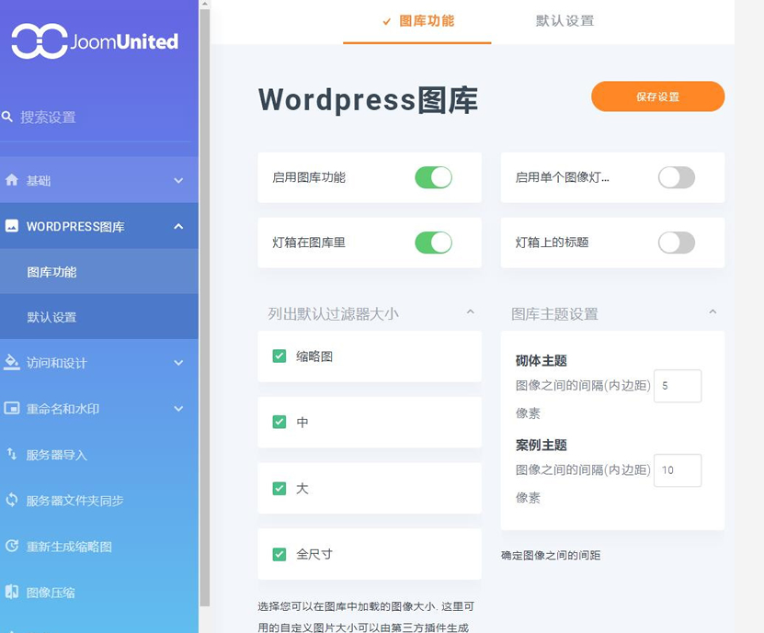Click the search magnifier icon
Screen dimensions: 764x633
7,118
